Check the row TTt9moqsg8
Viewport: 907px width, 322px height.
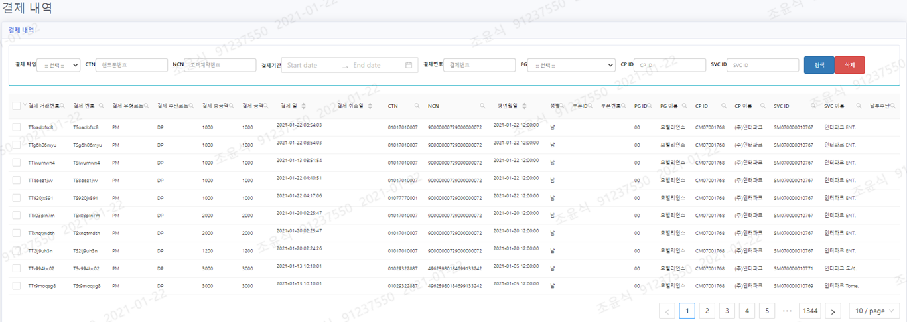tap(17, 286)
